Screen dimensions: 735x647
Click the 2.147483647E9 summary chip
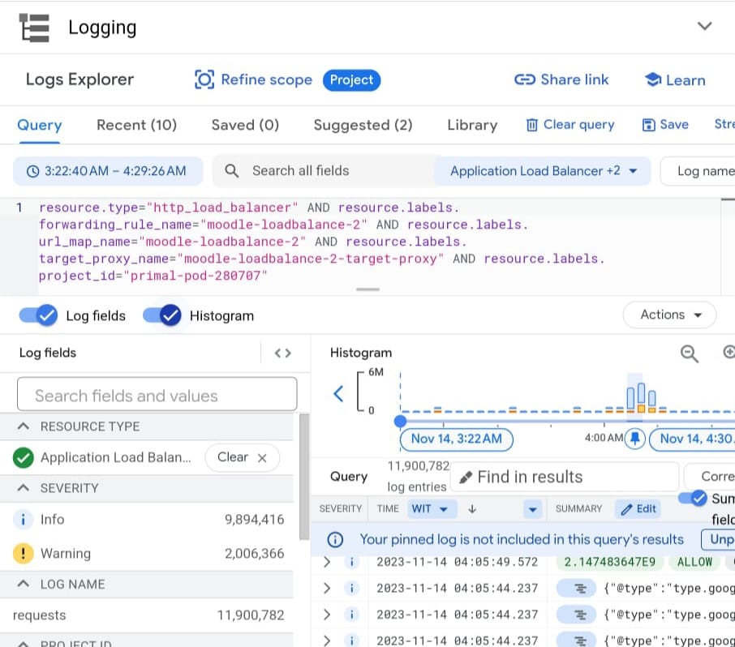pyautogui.click(x=609, y=562)
